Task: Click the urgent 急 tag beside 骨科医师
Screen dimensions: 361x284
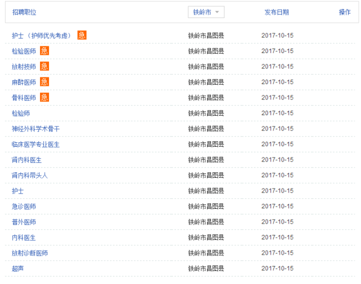Action: [45, 97]
